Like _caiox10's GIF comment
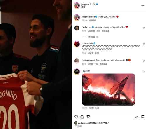The image size is (146, 129). click(x=144, y=72)
